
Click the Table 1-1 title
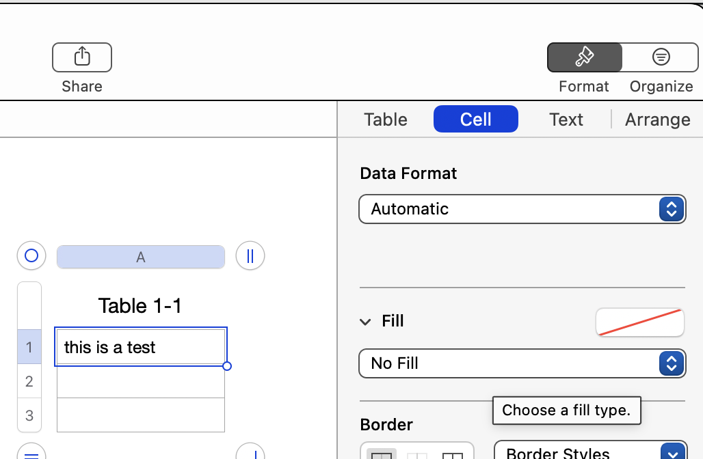[x=140, y=306]
